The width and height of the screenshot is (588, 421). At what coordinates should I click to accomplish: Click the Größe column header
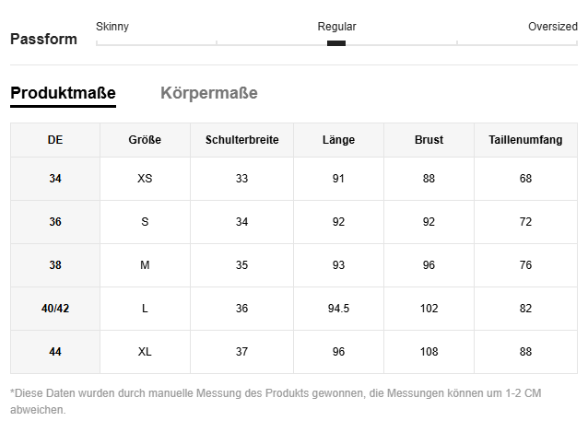[145, 140]
